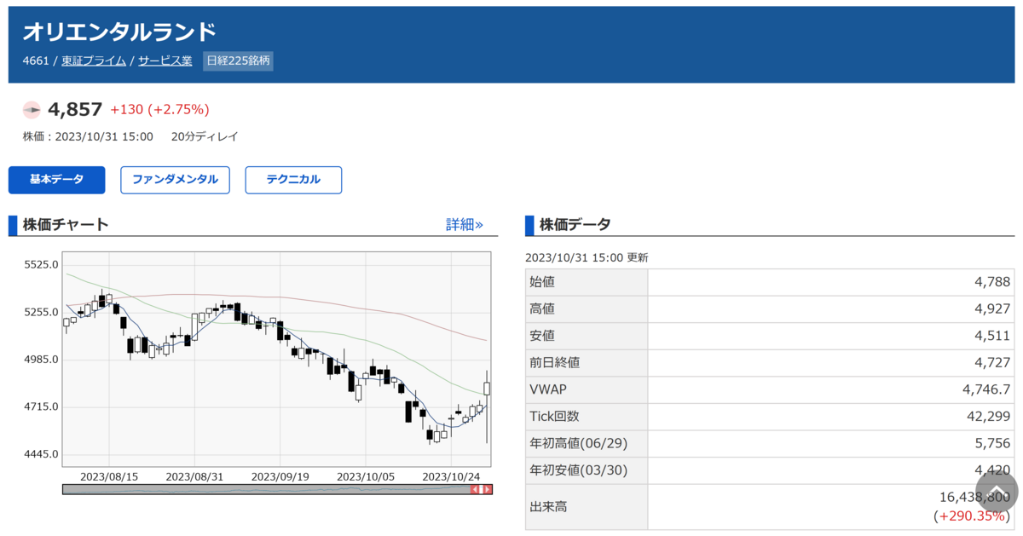Click the 高値 row label
The image size is (1023, 536).
(542, 308)
